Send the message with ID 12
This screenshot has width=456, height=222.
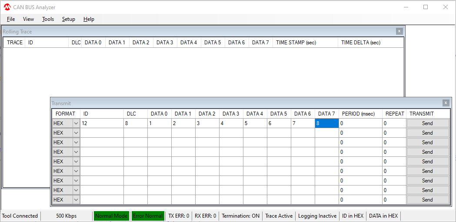pos(427,123)
